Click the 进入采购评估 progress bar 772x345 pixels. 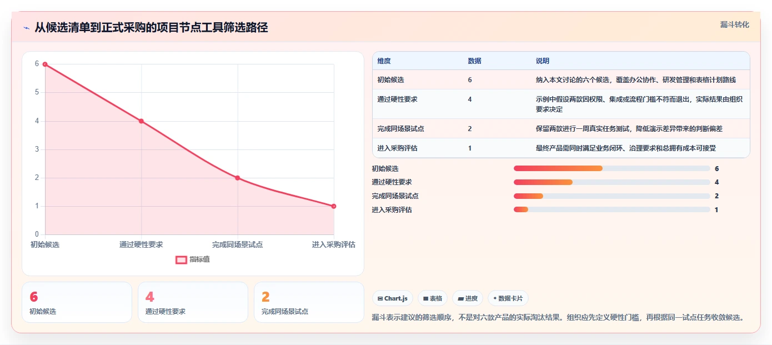612,209
